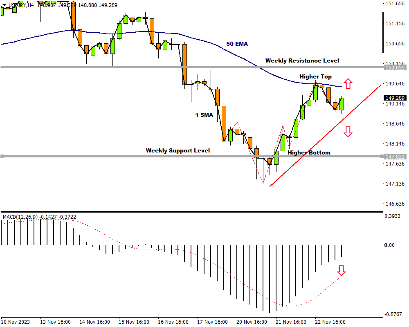Click the dark bar on the price scale
This screenshot has width=409, height=327.
pyautogui.click(x=383, y=33)
